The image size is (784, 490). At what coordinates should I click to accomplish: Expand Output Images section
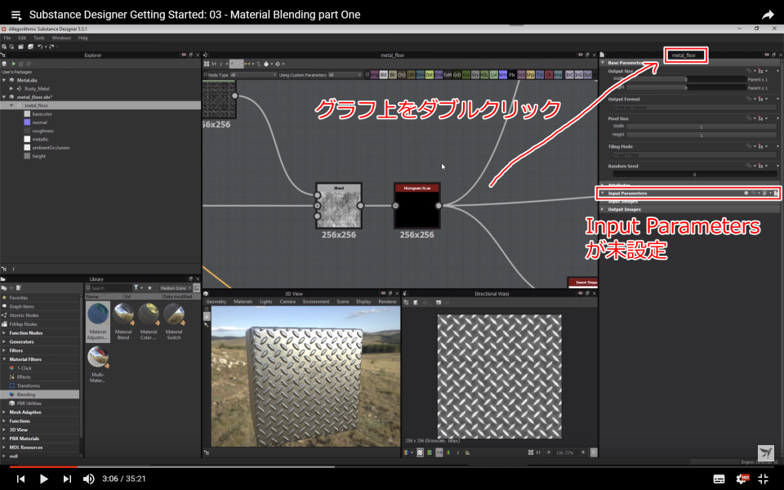[x=603, y=210]
